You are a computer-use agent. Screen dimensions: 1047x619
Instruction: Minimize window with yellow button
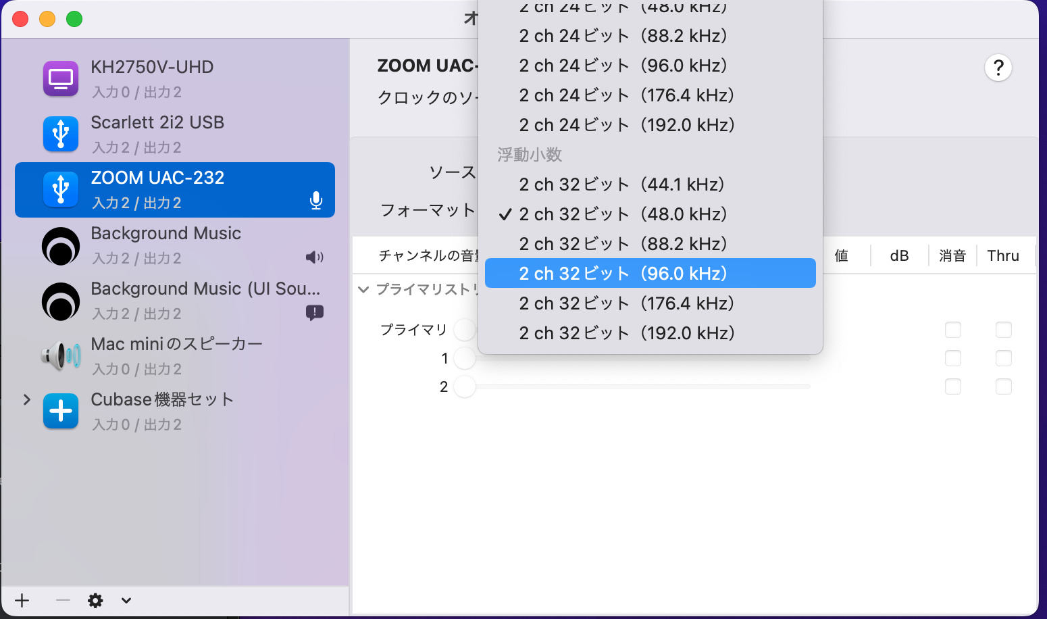(x=47, y=19)
